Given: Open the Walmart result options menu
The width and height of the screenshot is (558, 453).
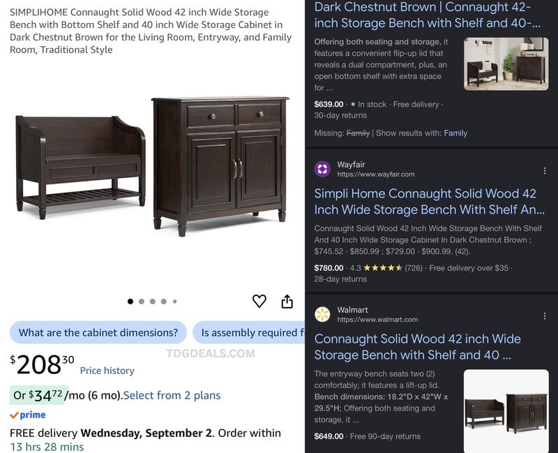Looking at the screenshot, I should 545,316.
